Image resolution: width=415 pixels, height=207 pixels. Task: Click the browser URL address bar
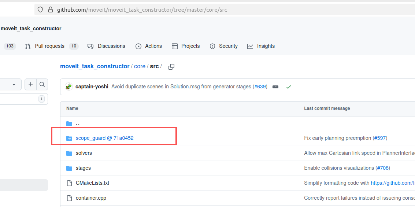[225, 10]
